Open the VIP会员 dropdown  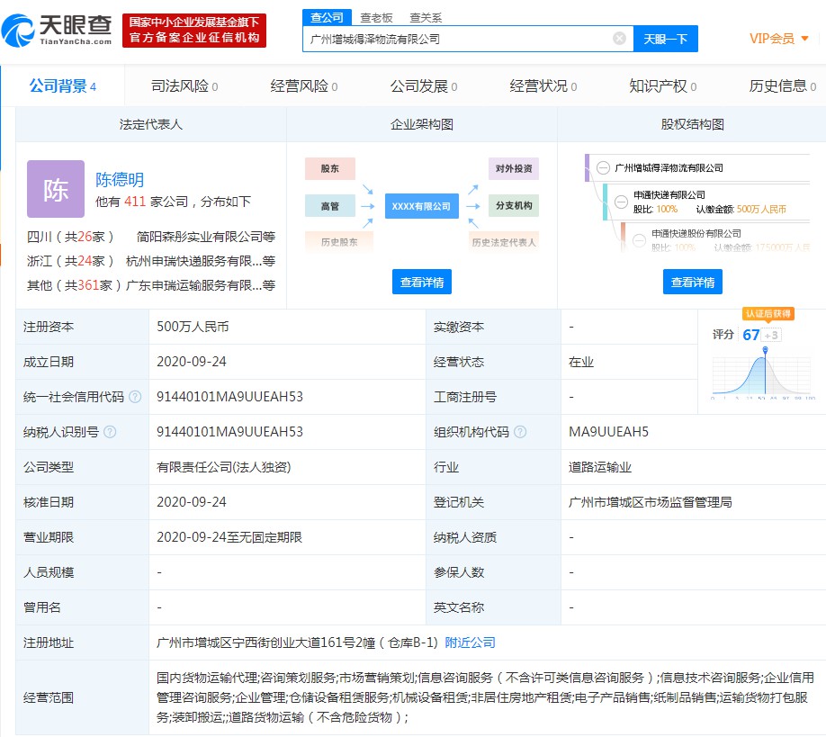click(x=778, y=39)
